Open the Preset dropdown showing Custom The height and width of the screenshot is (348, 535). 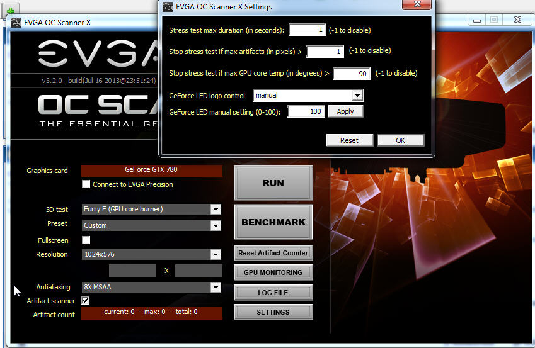[216, 225]
